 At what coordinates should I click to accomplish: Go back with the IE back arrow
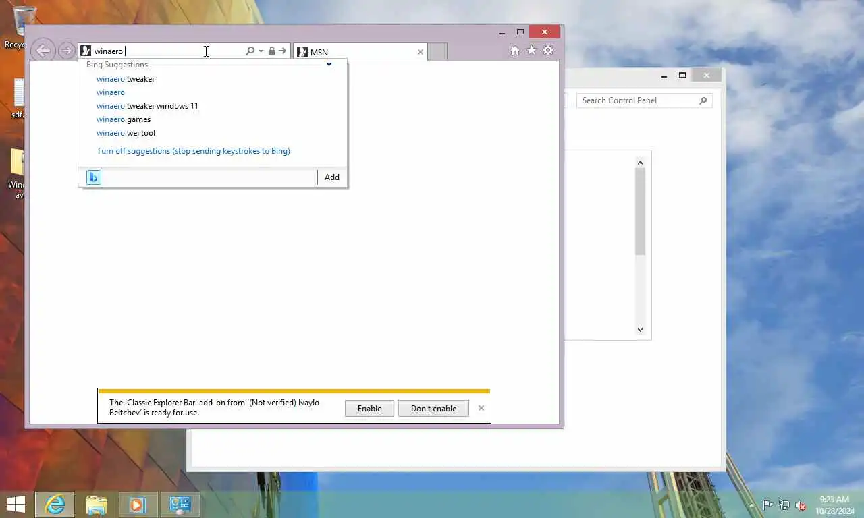click(x=43, y=50)
